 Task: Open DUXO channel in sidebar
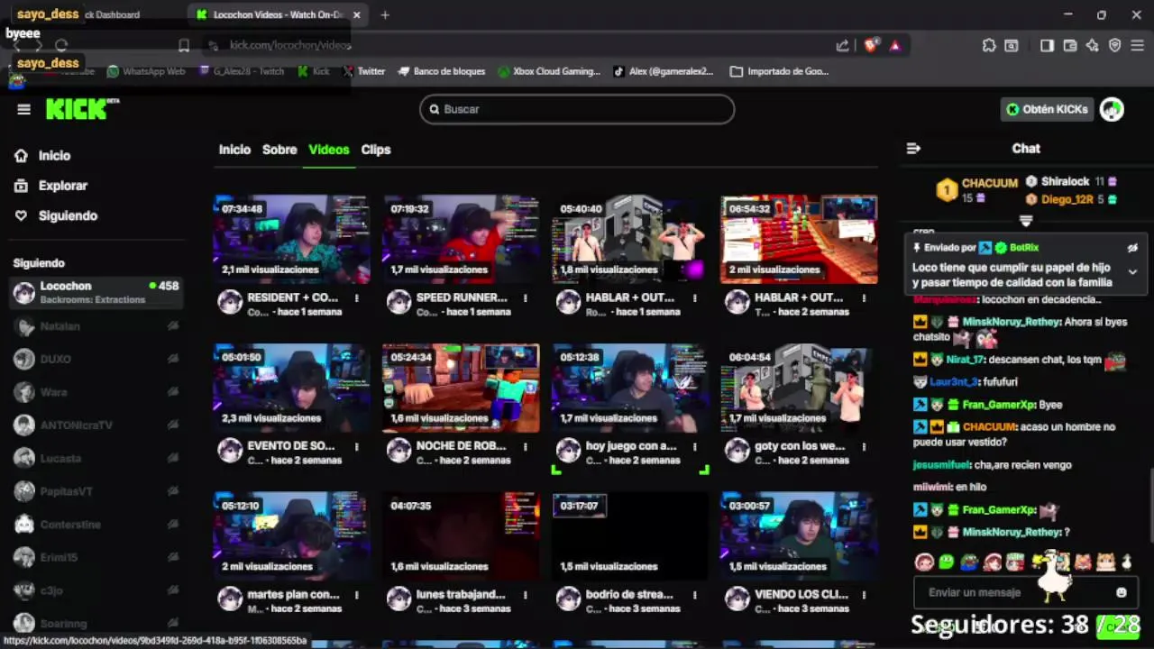point(96,359)
